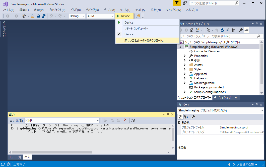Select Package.appxmanifest in Solution Explorer
Viewport: 266px width, 167px height.
point(209,87)
